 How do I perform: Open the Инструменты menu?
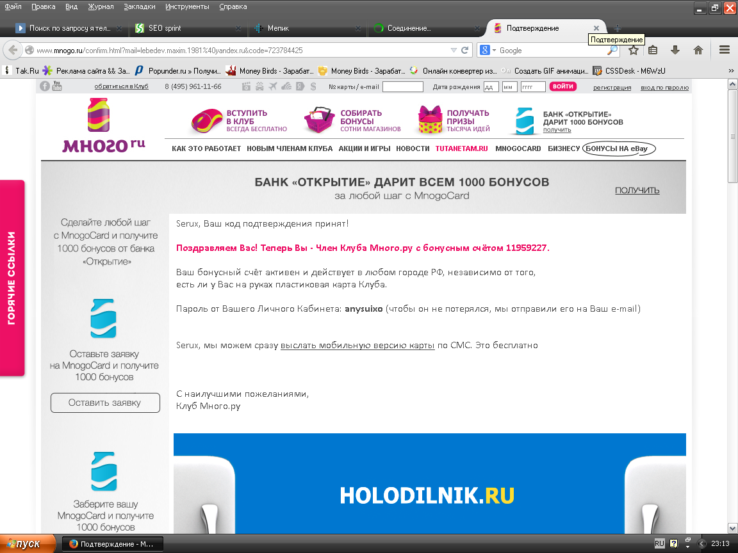(x=187, y=6)
